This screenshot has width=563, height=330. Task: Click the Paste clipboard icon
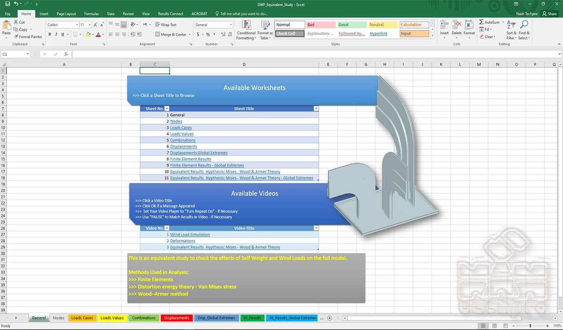[7, 26]
